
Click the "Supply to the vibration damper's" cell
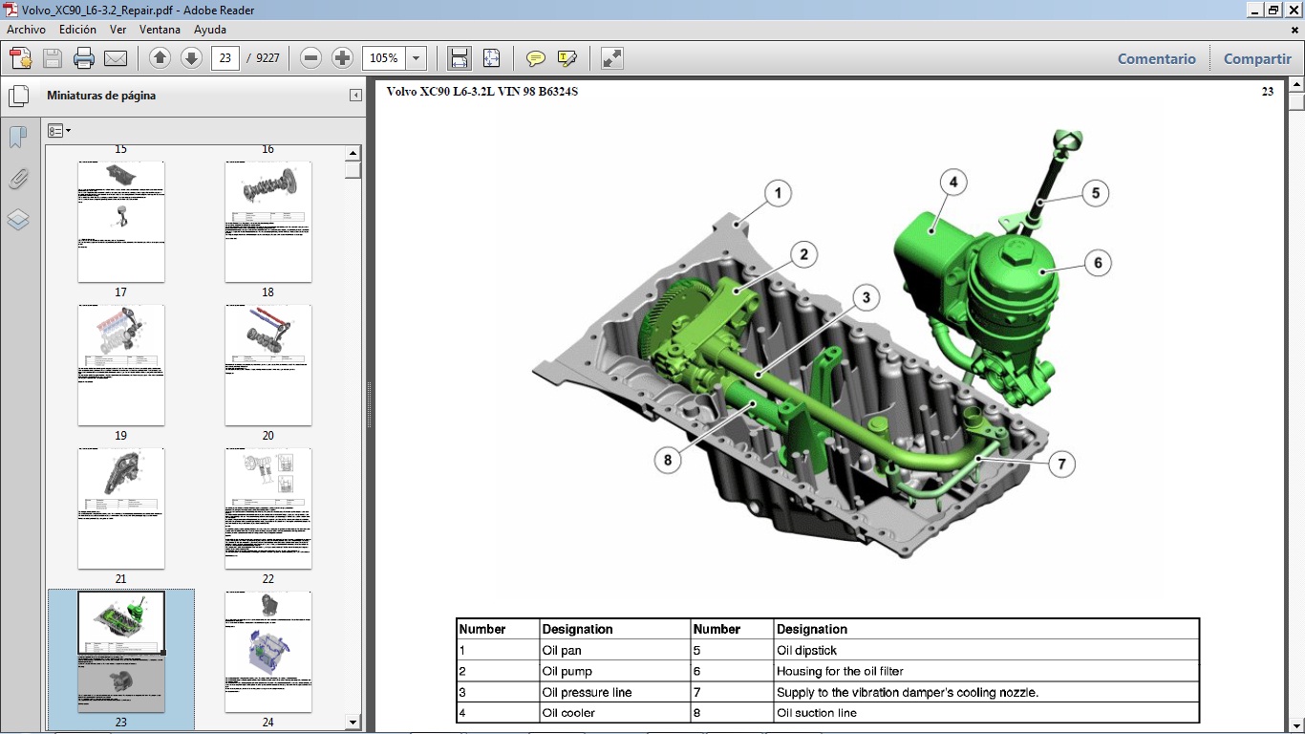(x=986, y=692)
